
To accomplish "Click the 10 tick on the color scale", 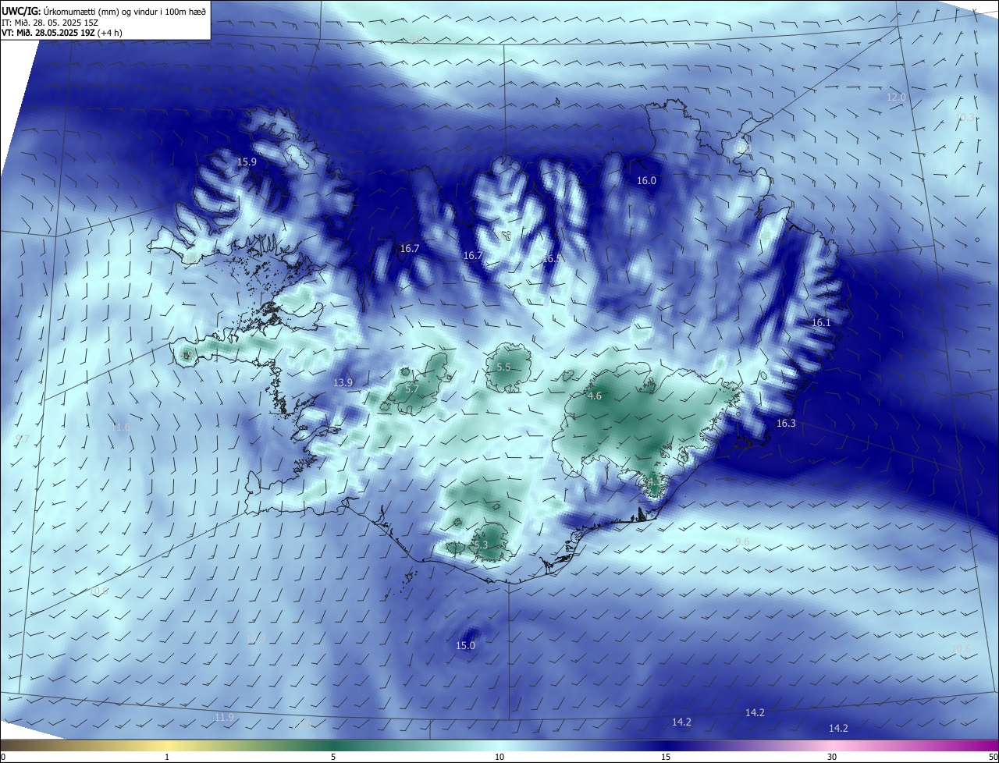I will 499,757.
